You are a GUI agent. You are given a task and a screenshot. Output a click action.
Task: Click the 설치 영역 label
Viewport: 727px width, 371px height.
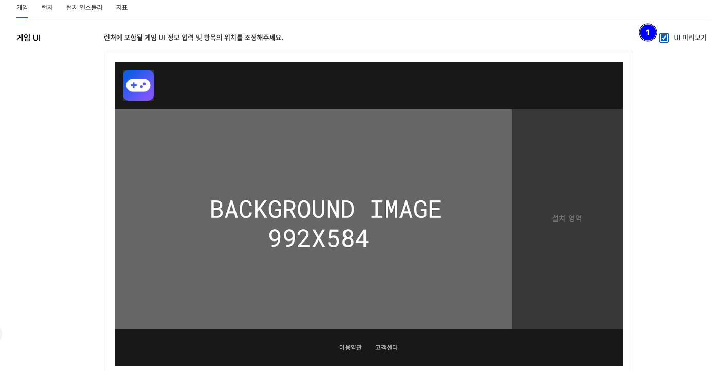(567, 218)
